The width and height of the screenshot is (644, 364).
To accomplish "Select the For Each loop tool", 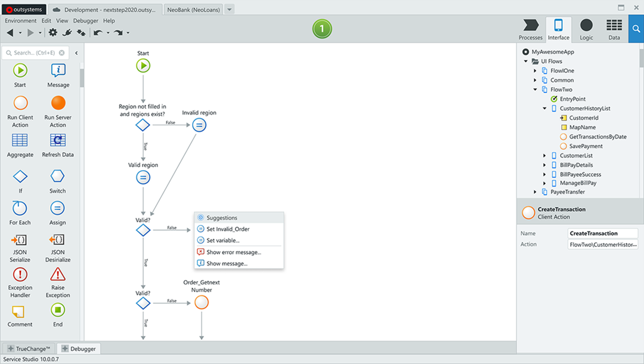I will pyautogui.click(x=20, y=208).
